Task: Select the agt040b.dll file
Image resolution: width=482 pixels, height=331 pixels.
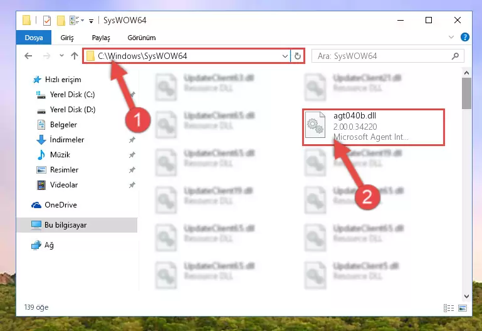Action: pos(374,127)
